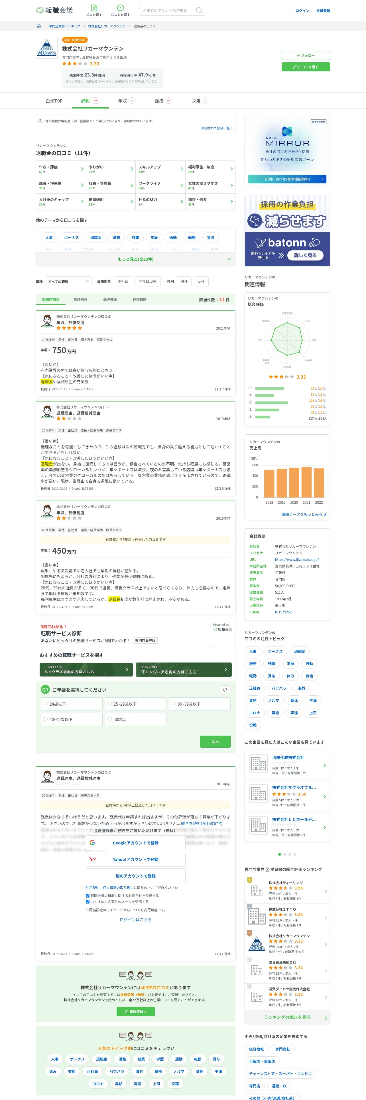366x1100 pixels.
Task: Open ワークライフ 66件 category
Action: pyautogui.click(x=160, y=185)
